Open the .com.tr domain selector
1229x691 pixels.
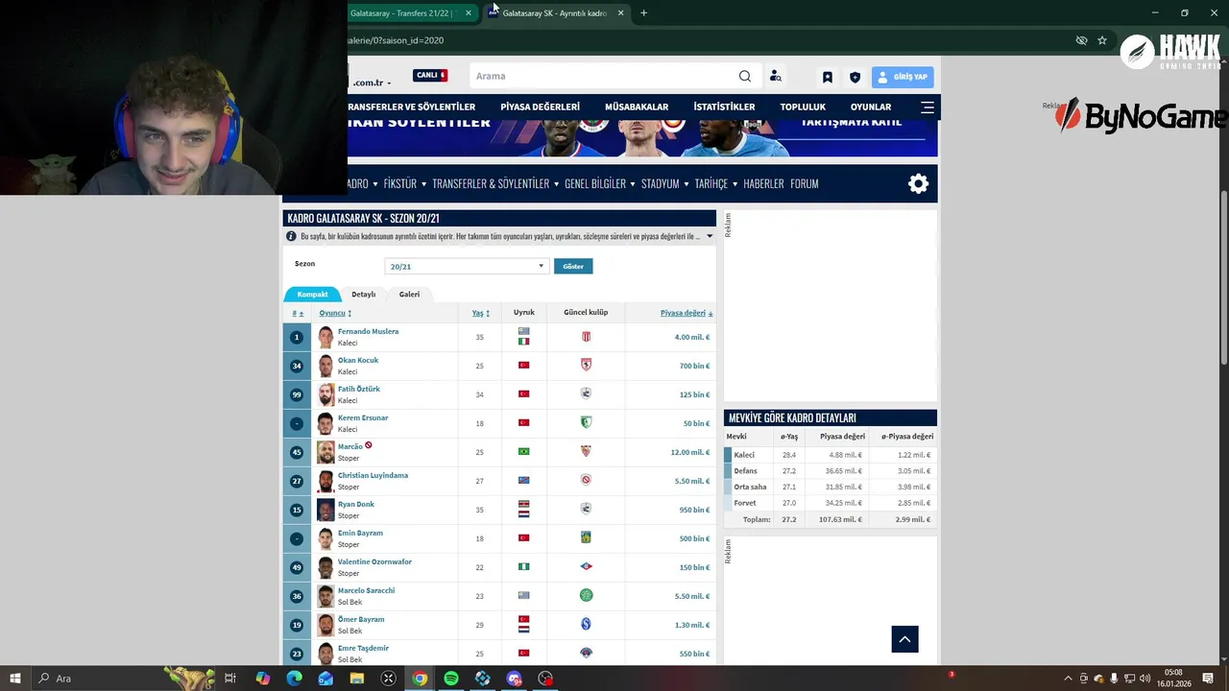point(373,83)
